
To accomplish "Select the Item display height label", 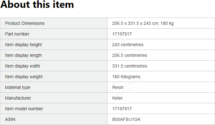I will 23,45.
